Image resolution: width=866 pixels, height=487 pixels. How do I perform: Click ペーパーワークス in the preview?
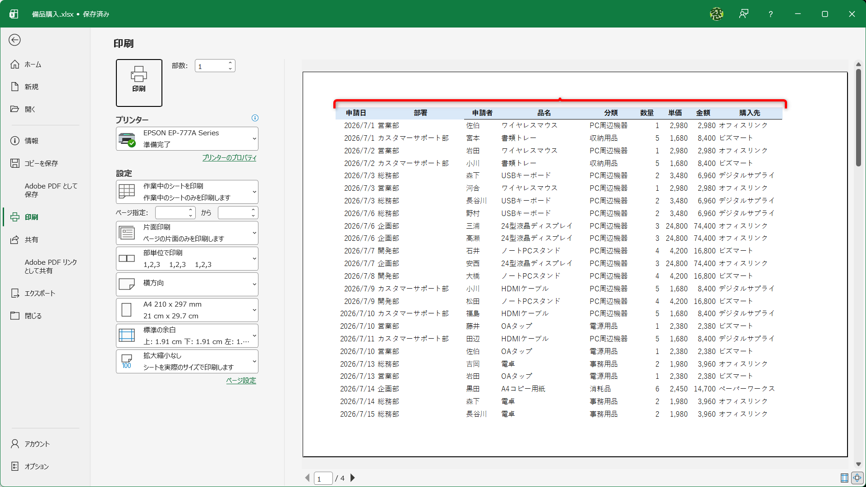746,389
